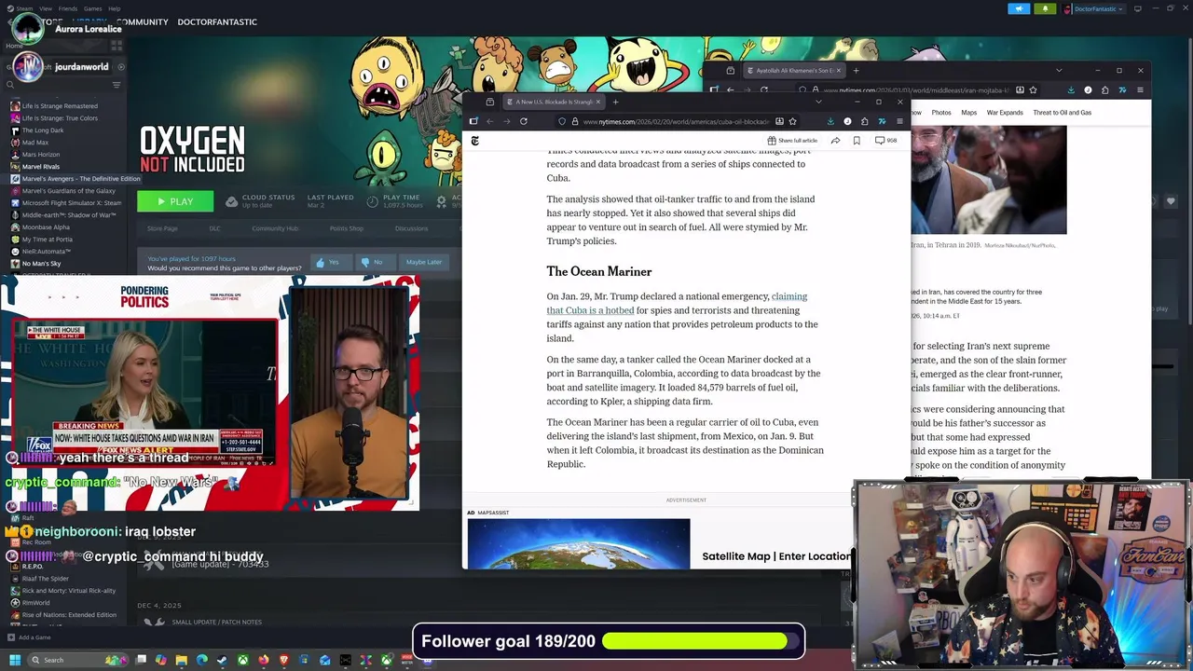This screenshot has height=671, width=1193.
Task: Go back in rear Firefox window
Action: point(730,89)
